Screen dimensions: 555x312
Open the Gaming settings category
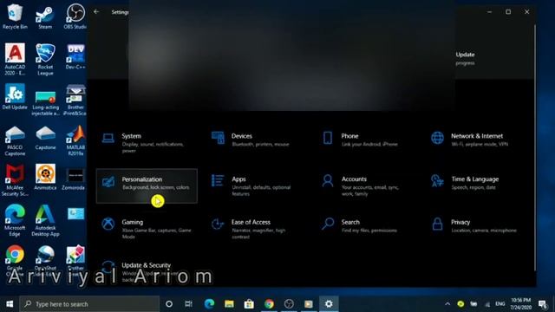coord(147,229)
